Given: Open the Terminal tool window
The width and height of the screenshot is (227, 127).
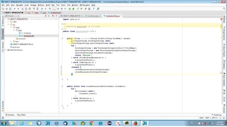Looking at the screenshot, I should coord(10,115).
